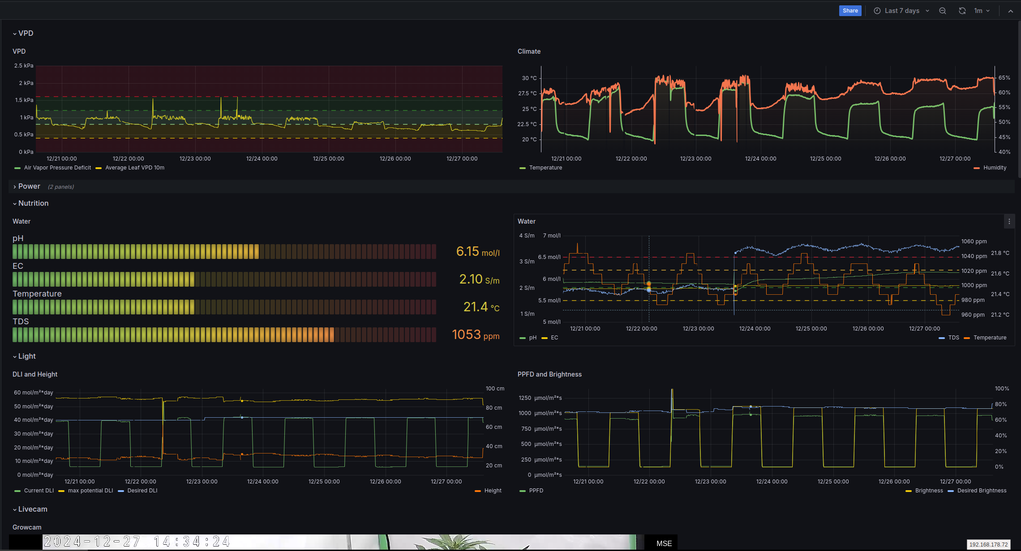Image resolution: width=1021 pixels, height=551 pixels.
Task: Click the 6.15 mol/l pH value
Action: click(478, 252)
